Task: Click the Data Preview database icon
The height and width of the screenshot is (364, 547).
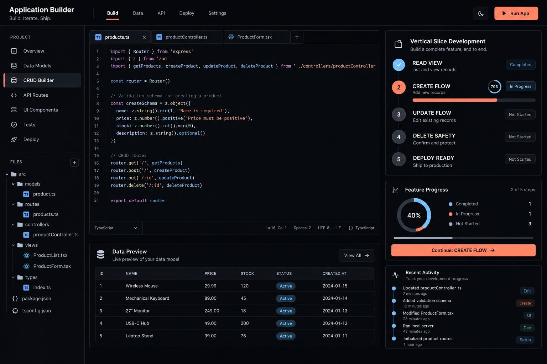Action: [101, 255]
